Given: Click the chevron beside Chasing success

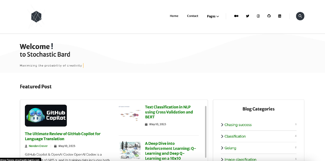Looking at the screenshot, I should point(222,125).
